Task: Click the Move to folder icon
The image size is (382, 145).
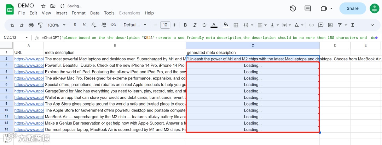Action: [x=53, y=6]
